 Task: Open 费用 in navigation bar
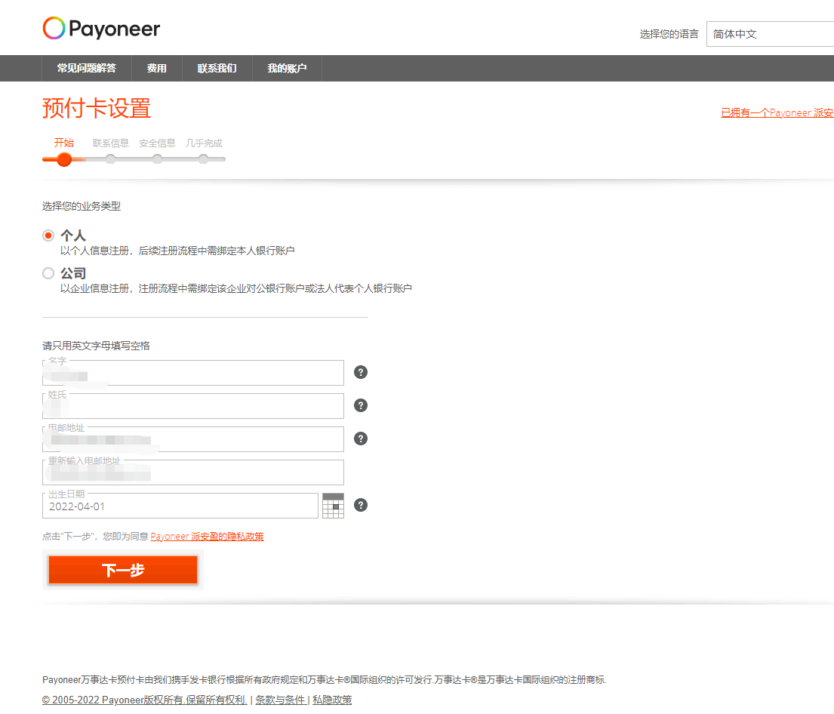coord(157,69)
